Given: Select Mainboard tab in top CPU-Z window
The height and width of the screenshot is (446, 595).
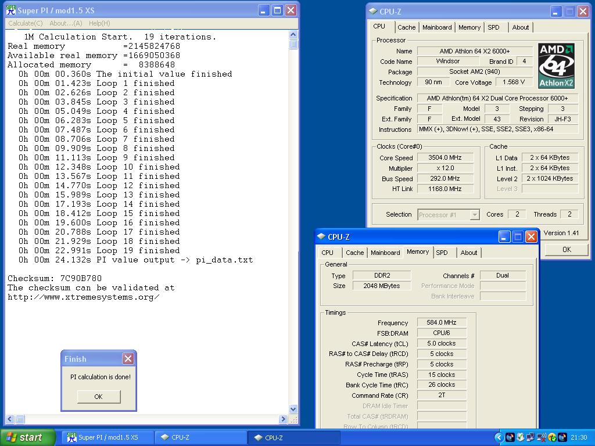Looking at the screenshot, I should (x=437, y=27).
